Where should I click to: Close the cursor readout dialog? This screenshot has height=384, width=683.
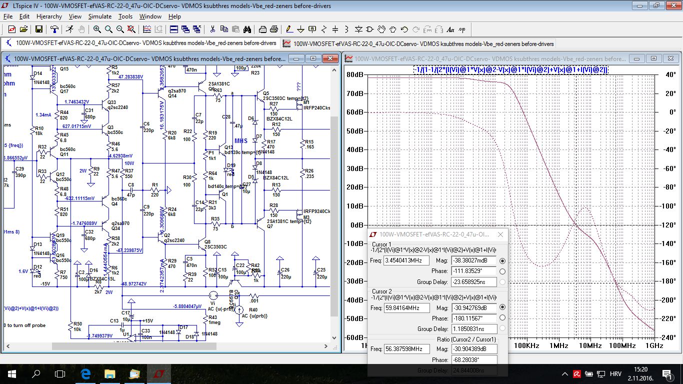pyautogui.click(x=500, y=234)
